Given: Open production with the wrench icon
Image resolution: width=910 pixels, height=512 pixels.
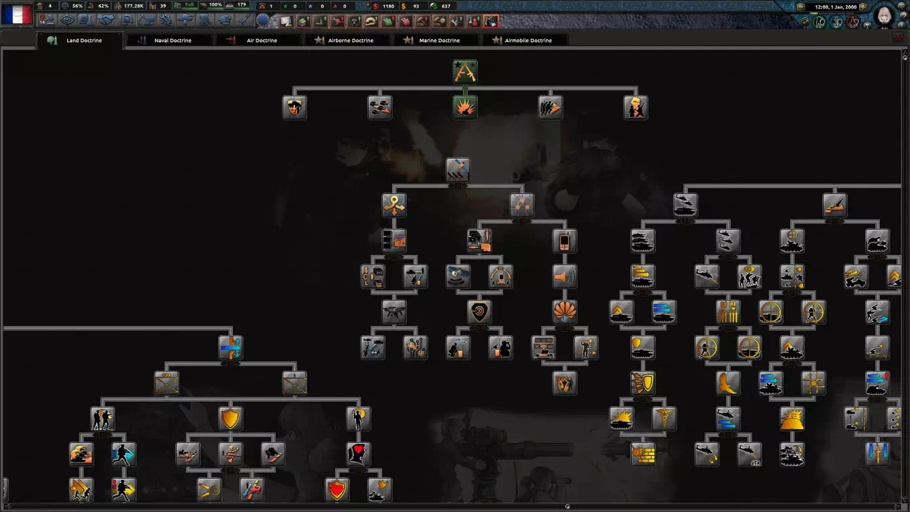Looking at the screenshot, I should point(165,21).
